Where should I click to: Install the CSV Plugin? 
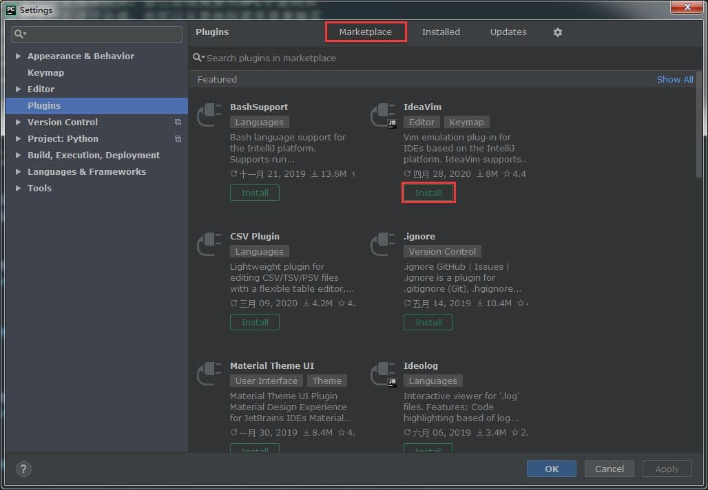coord(255,322)
